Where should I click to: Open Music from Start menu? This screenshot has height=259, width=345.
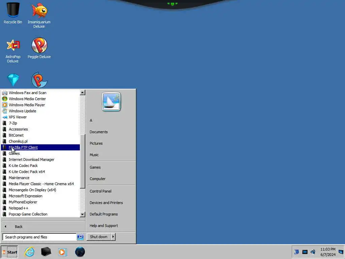(x=111, y=155)
